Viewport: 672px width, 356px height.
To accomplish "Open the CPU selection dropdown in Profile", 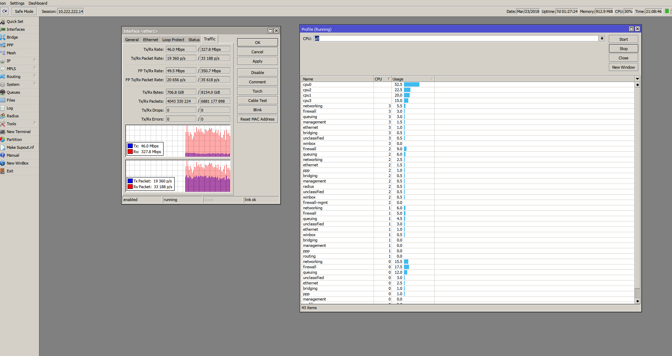I will click(602, 39).
